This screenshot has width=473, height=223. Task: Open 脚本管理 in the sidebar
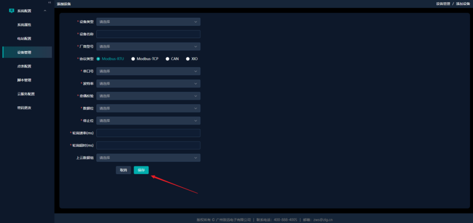point(24,80)
